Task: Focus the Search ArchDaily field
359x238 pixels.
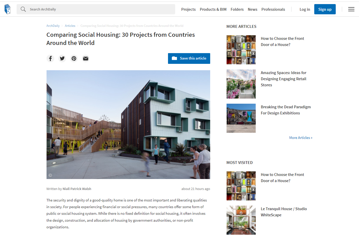Action: [x=96, y=9]
